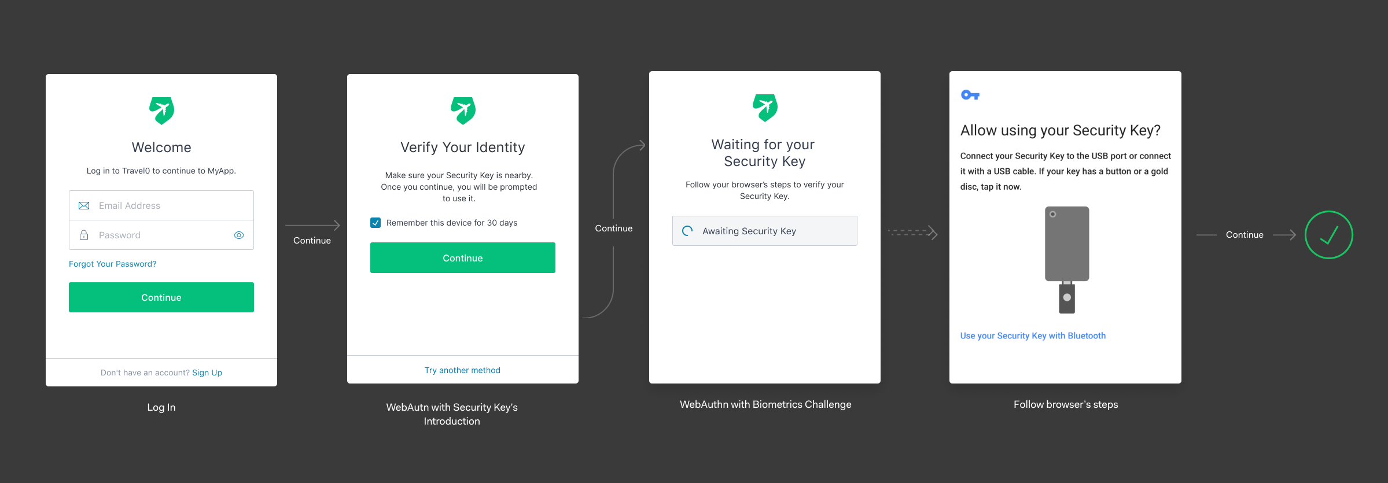
Task: Click the green success checkmark circle
Action: (x=1328, y=235)
